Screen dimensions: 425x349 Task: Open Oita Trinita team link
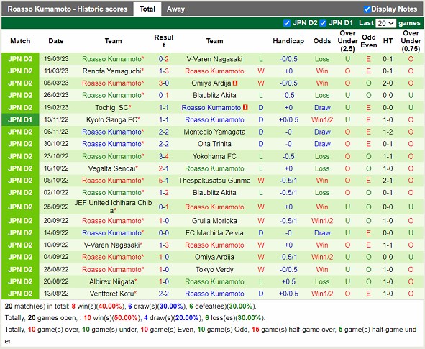coord(214,144)
